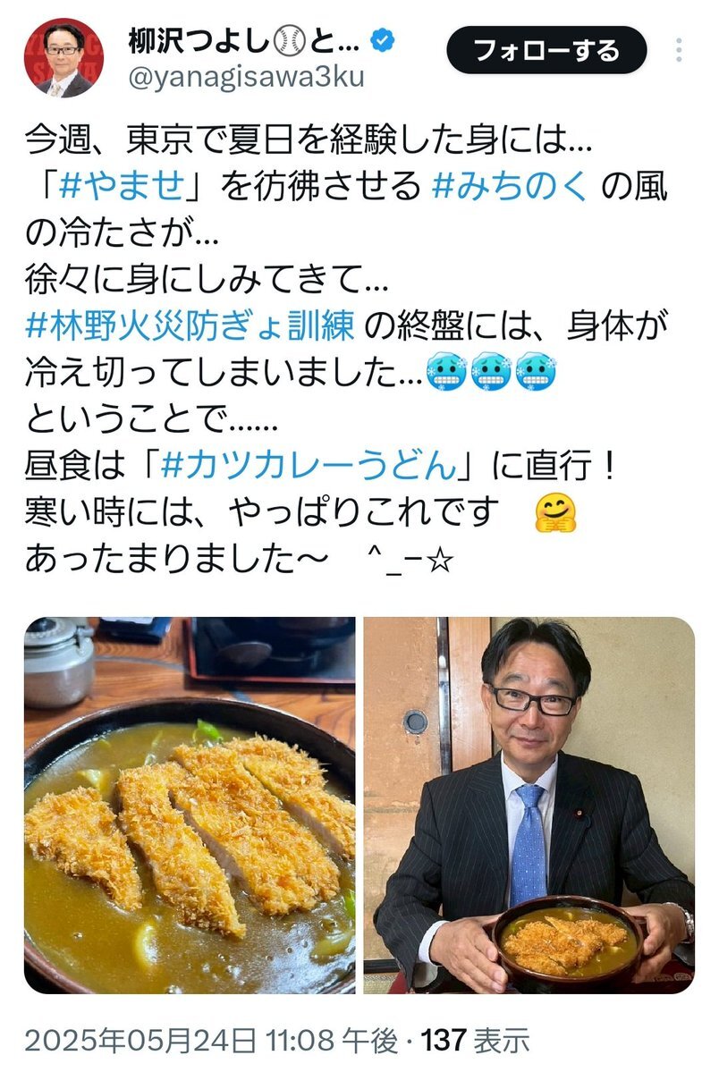Open the three-dot more options menu

pos(679,50)
